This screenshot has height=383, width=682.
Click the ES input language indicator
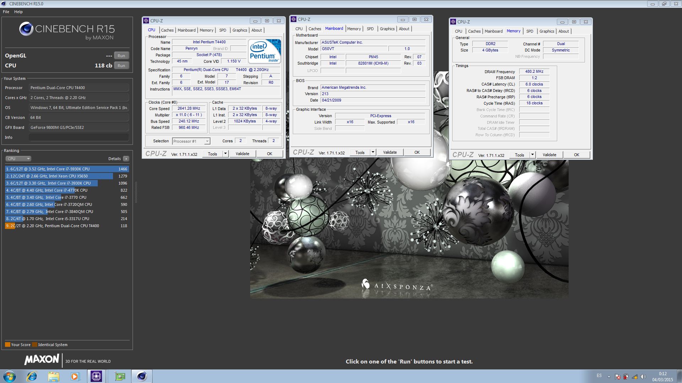[x=599, y=376]
